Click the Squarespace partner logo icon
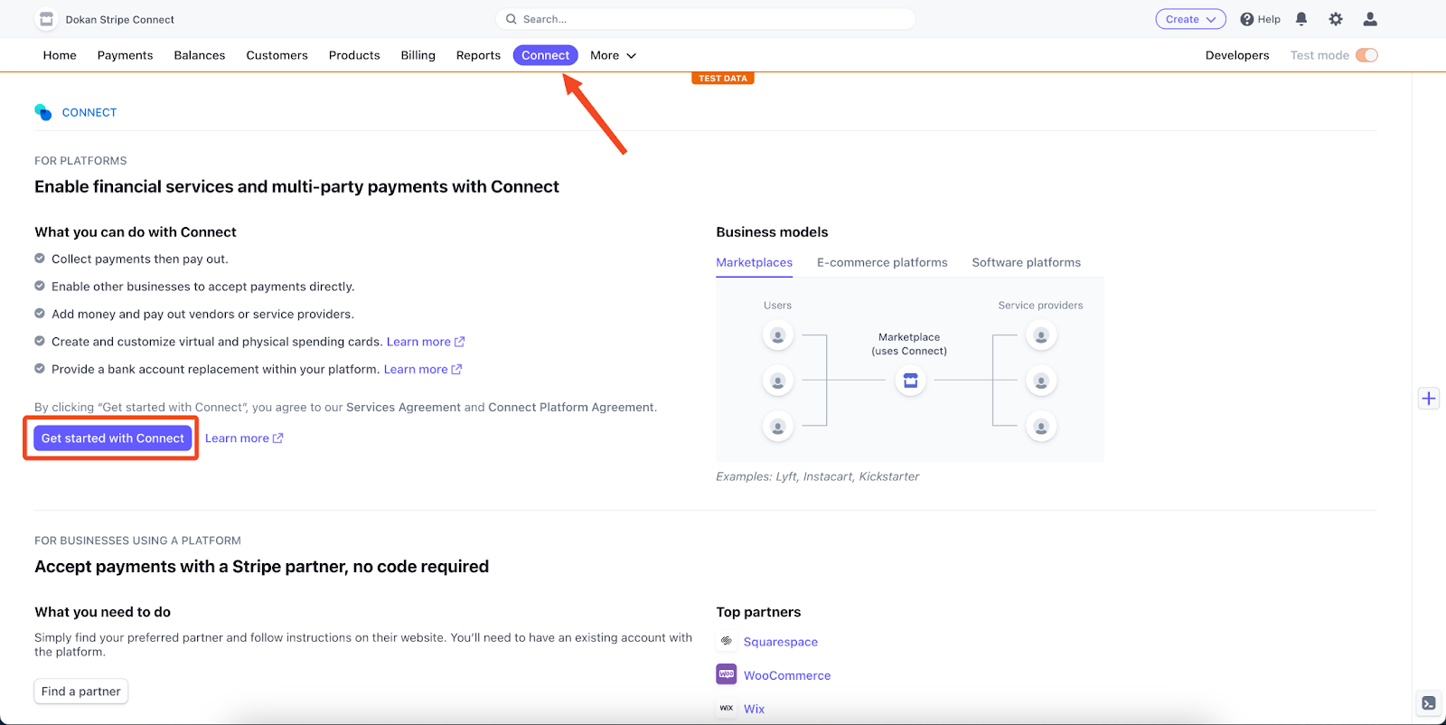Screen dimensions: 1446x725 point(727,641)
